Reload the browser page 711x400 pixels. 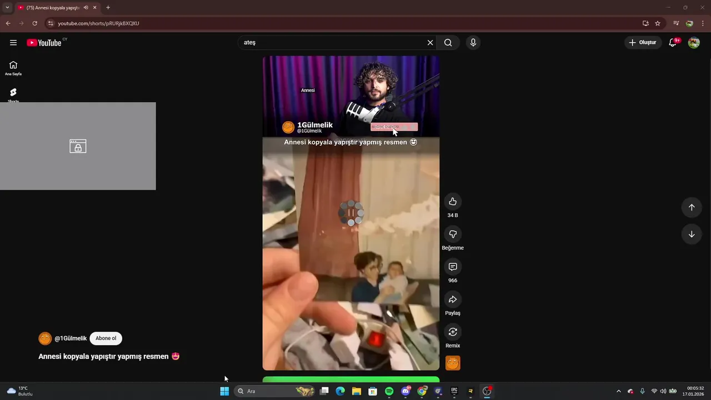click(x=34, y=23)
